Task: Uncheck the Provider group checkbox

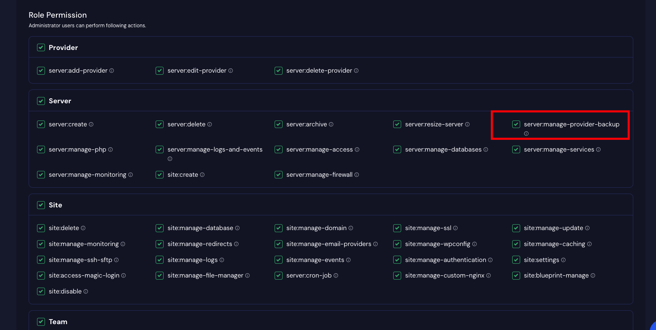Action: tap(41, 47)
